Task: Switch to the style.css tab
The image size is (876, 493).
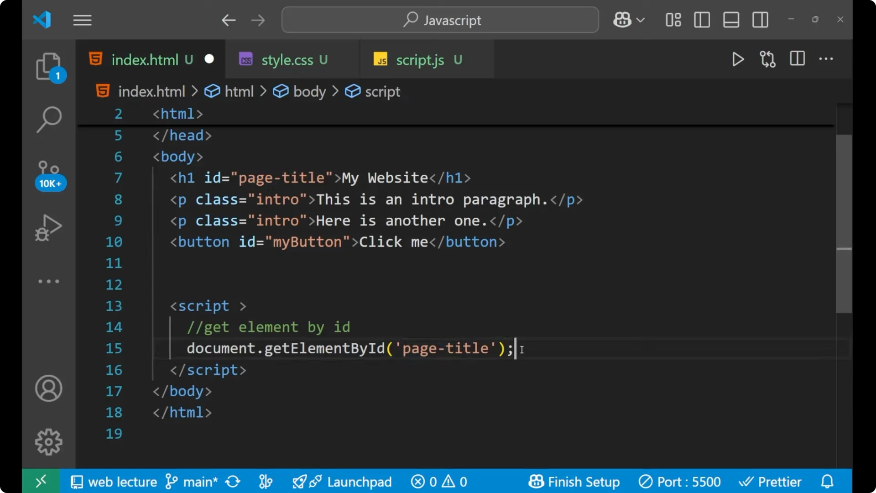Action: tap(287, 59)
